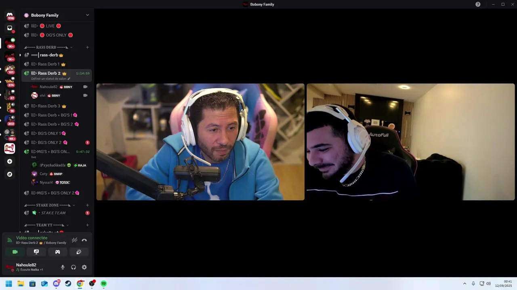Open Outlook from taskbar
Viewport: 517px width, 290px height.
[x=44, y=284]
